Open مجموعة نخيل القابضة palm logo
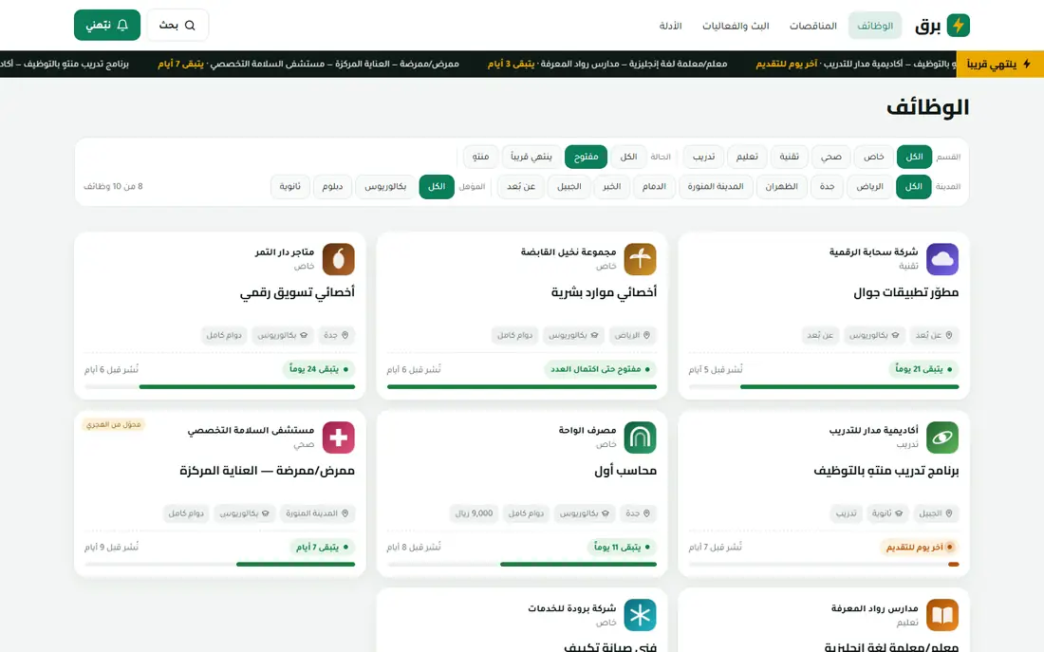Screen dimensions: 1044x652 tap(640, 259)
